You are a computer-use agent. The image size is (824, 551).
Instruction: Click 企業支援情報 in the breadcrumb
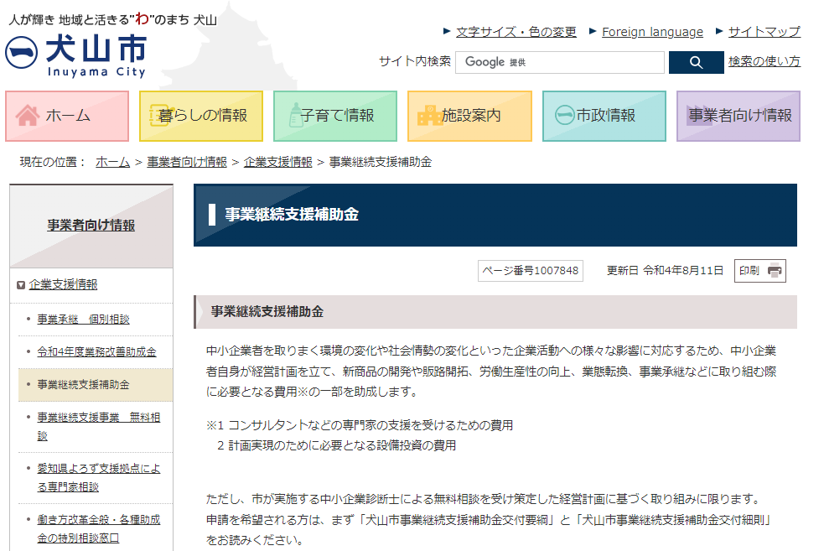[277, 162]
